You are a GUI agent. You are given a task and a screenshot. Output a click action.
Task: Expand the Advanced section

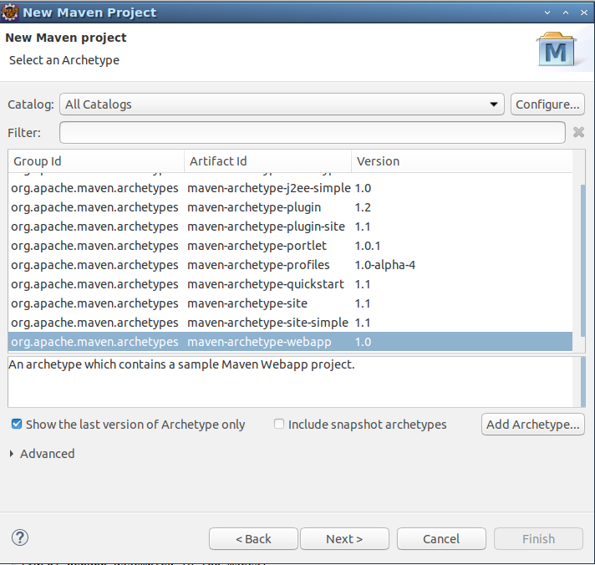click(x=12, y=454)
